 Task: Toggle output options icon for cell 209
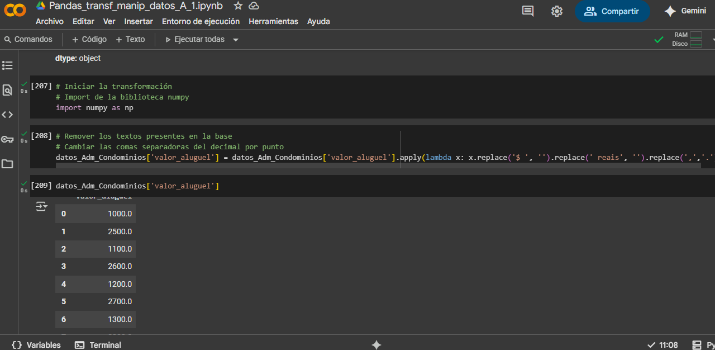coord(42,206)
